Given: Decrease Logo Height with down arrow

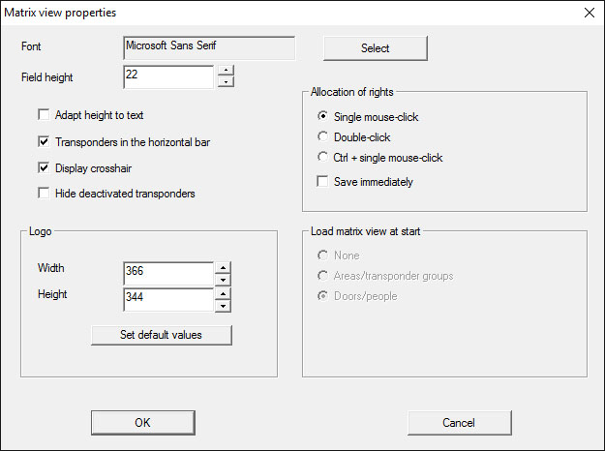Looking at the screenshot, I should coord(223,306).
